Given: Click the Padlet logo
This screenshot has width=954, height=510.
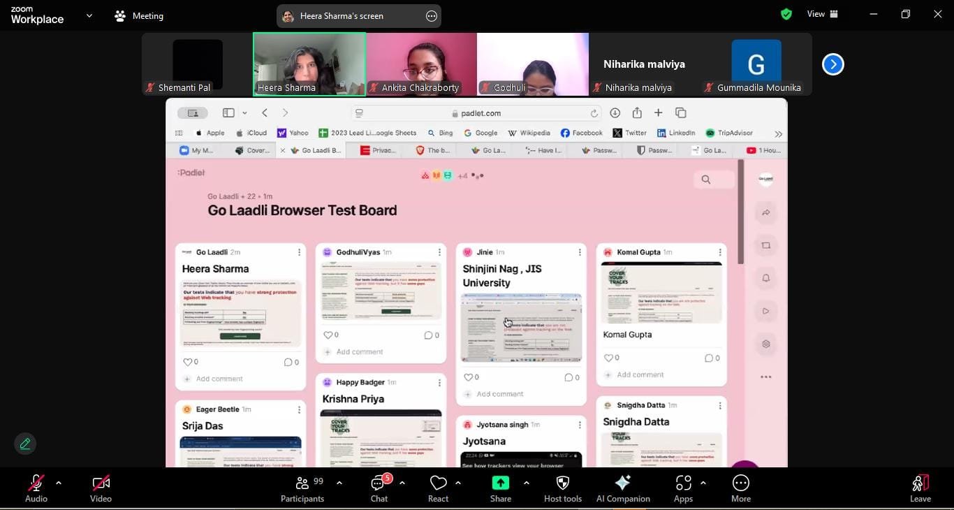Looking at the screenshot, I should coord(191,173).
